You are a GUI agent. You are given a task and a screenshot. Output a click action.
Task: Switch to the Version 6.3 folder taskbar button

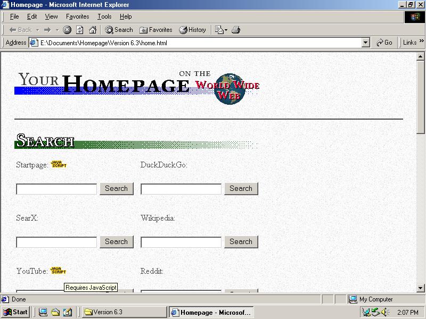(x=125, y=312)
